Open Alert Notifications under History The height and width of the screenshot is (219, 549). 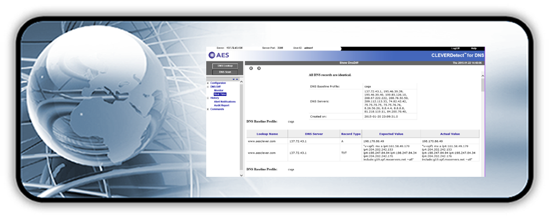(225, 101)
